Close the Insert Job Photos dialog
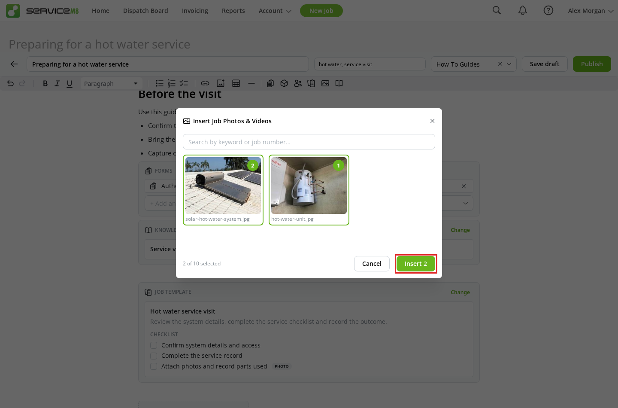This screenshot has height=408, width=618. tap(432, 121)
